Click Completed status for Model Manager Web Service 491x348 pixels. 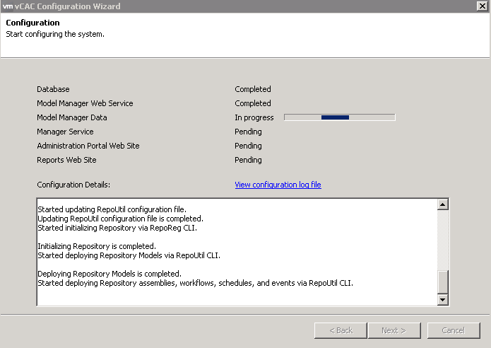253,103
